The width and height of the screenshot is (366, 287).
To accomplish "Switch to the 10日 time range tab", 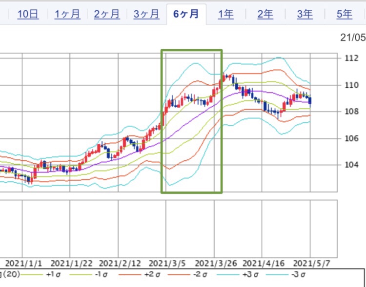I will (x=28, y=14).
